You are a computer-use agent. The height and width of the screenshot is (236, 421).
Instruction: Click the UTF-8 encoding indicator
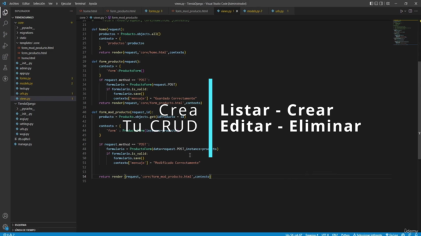[x=325, y=235]
